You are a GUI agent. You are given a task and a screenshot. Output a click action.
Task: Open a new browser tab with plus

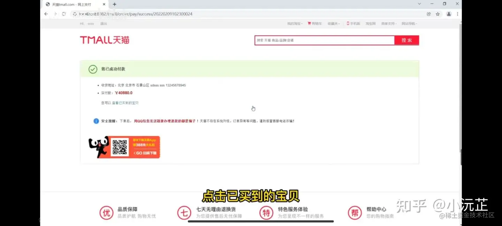115,4
